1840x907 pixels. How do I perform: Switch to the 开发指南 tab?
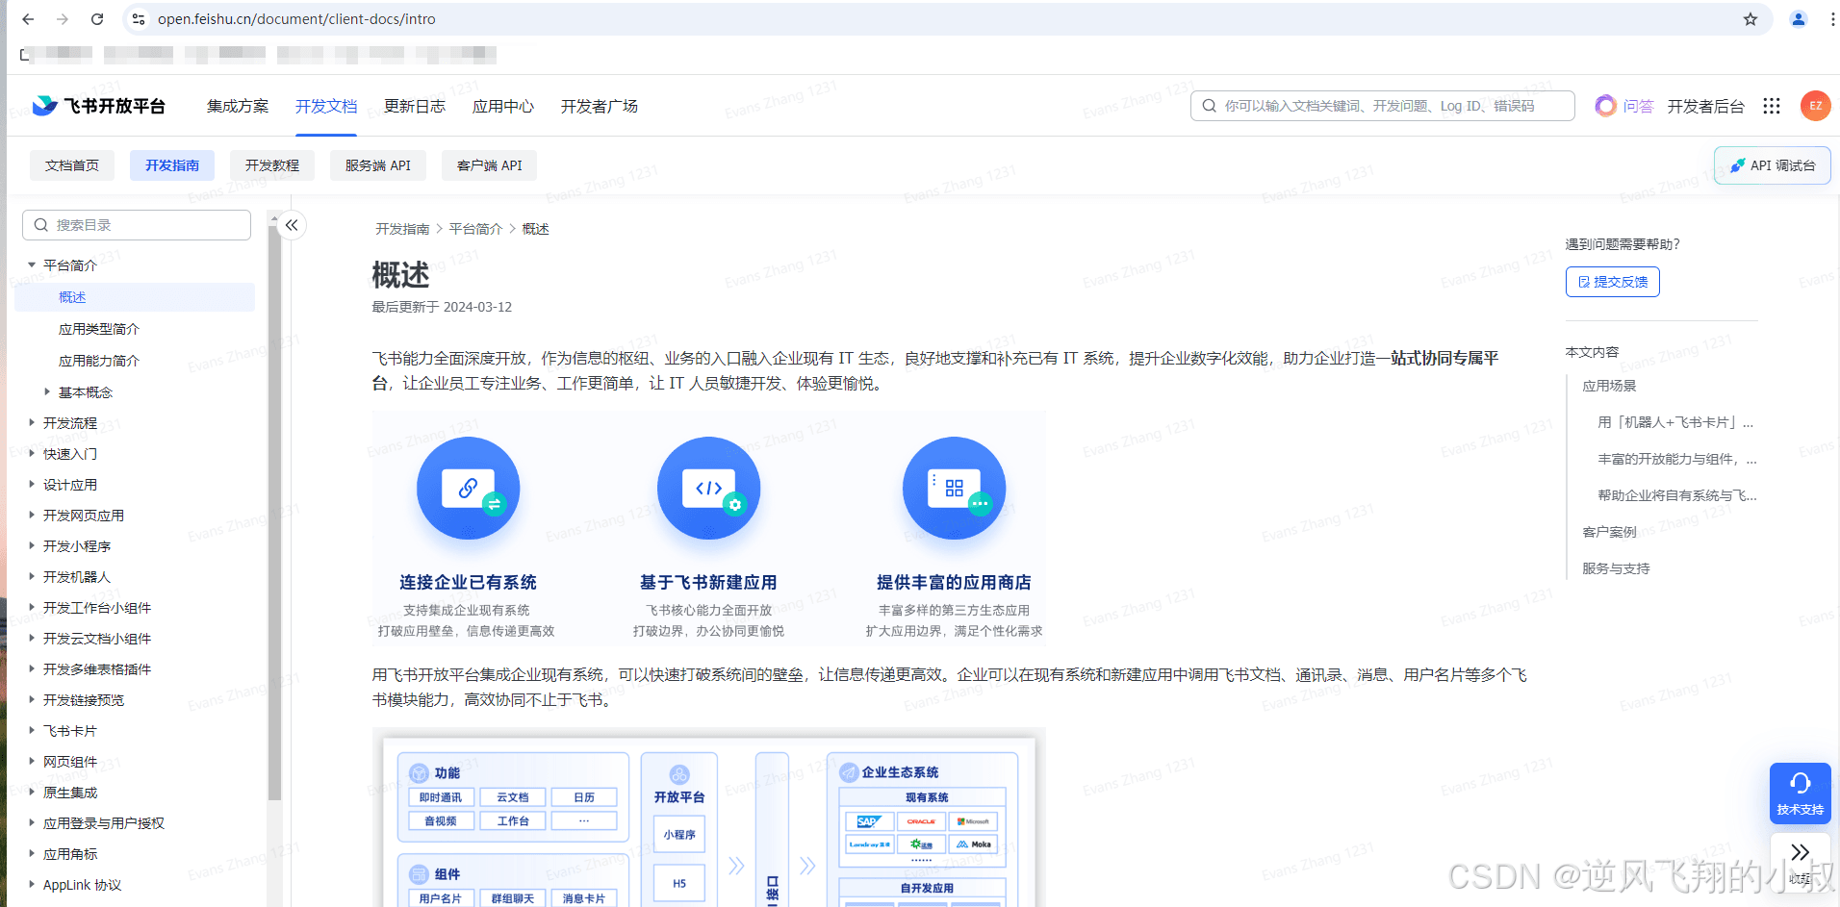point(172,165)
